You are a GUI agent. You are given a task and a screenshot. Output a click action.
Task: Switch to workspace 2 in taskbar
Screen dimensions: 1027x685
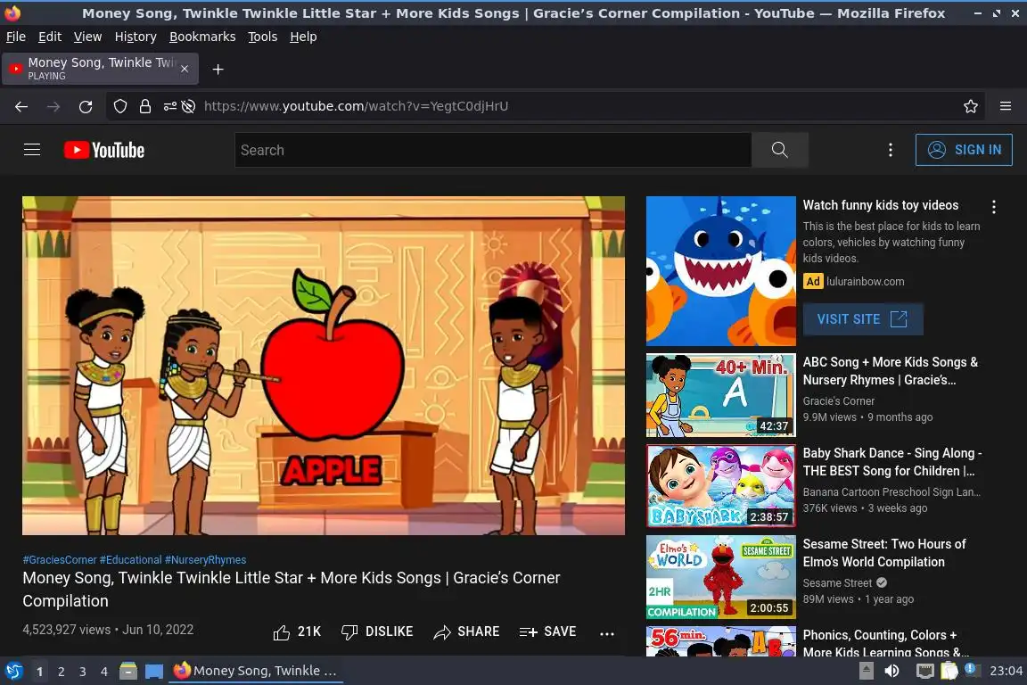[61, 672]
